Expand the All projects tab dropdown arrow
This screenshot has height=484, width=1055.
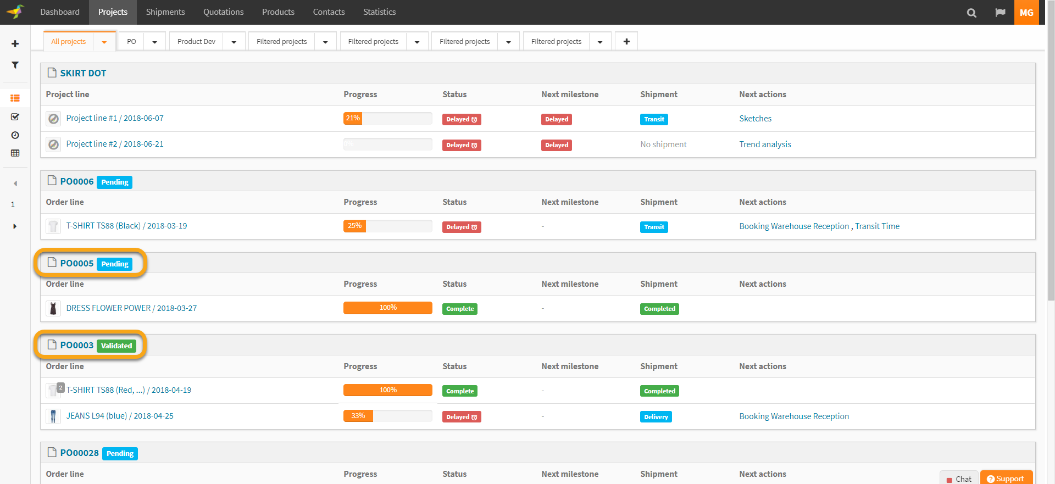(x=104, y=42)
